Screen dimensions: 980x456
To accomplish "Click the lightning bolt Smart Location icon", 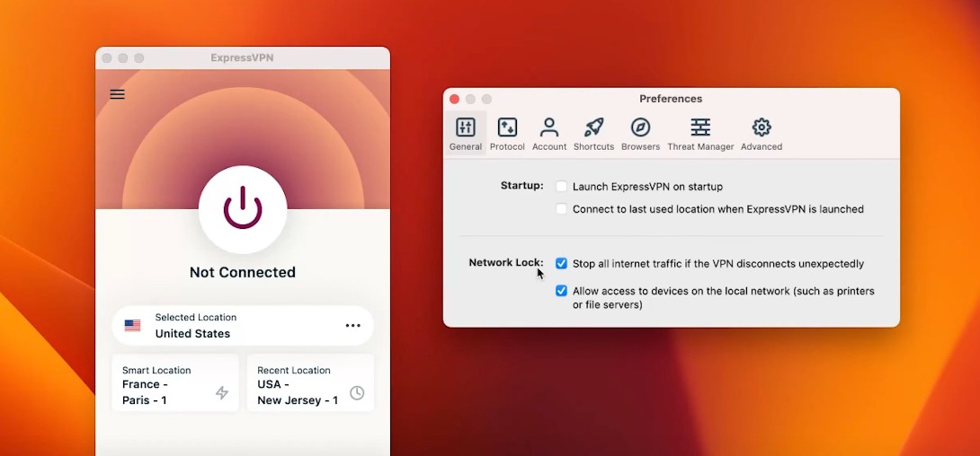I will click(222, 393).
